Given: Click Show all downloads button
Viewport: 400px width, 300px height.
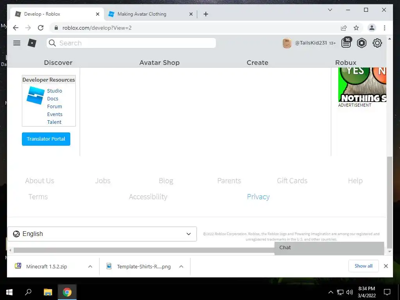Looking at the screenshot, I should [364, 266].
